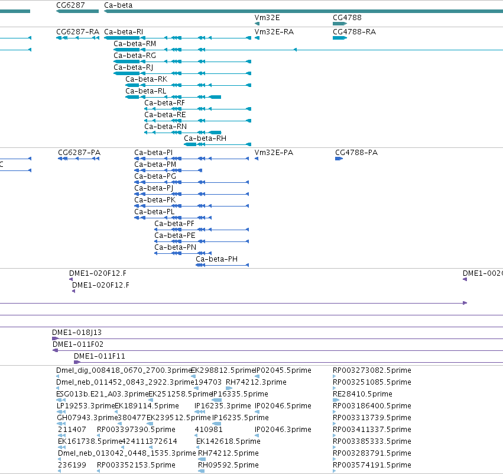Click the teal CG4788 gene arrow glyph
This screenshot has width=503, height=474.
[x=340, y=24]
